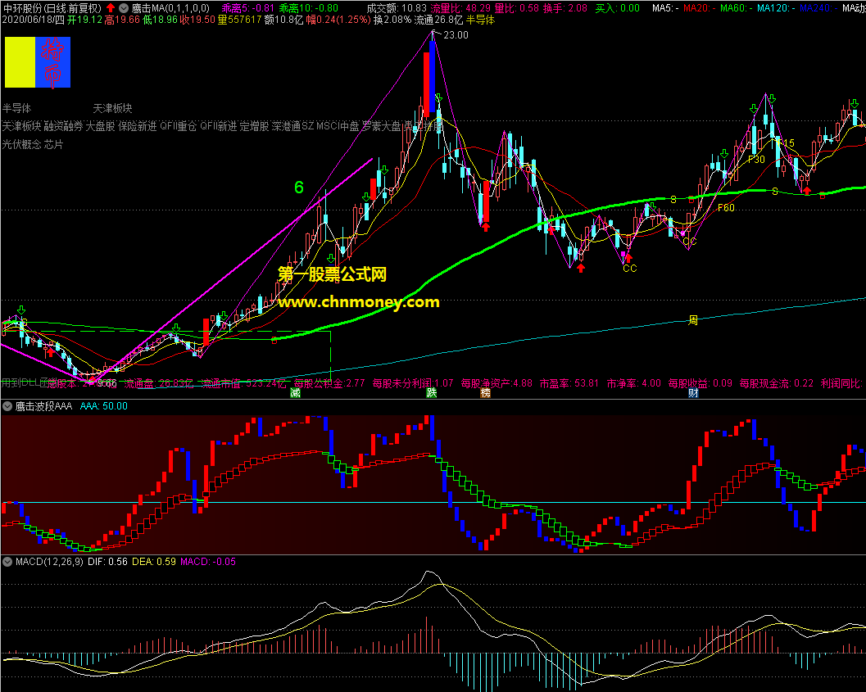Expand the 鹰击波段AAA panel options
Image resolution: width=866 pixels, height=692 pixels.
pos(7,406)
